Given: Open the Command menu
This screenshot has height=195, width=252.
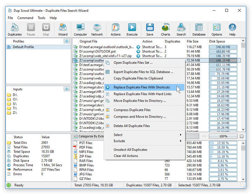Looking at the screenshot, I should tap(25, 18).
